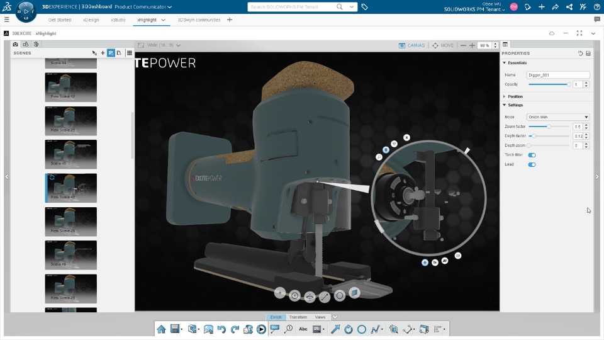Adjust the Opacity slider
This screenshot has height=340, width=604.
click(550, 84)
